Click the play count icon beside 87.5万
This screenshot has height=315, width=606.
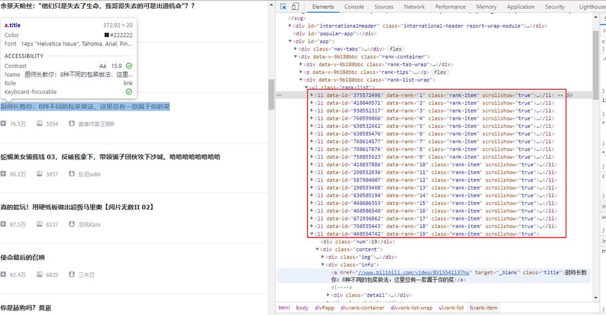[3, 224]
